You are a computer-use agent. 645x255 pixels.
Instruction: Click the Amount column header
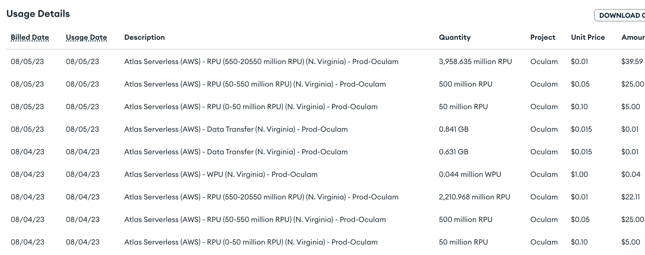633,38
